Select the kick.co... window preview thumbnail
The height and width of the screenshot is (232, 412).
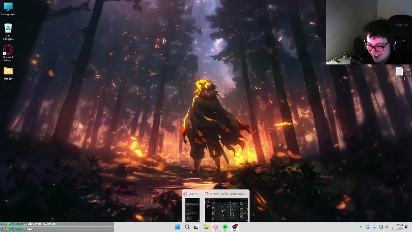point(192,210)
